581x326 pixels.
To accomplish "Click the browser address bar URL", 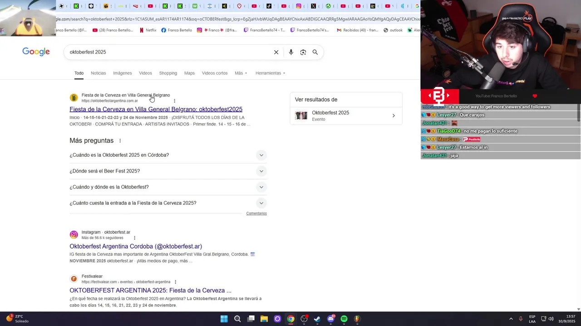I will (x=238, y=19).
